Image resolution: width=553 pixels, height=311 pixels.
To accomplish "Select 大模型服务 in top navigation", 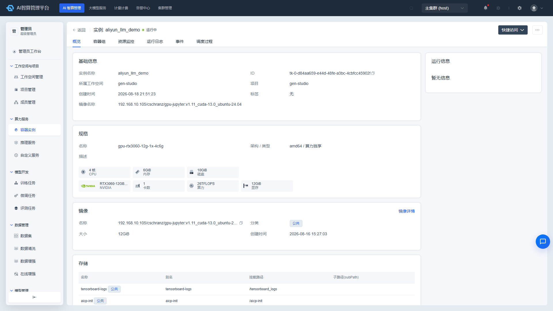I will 97,8.
